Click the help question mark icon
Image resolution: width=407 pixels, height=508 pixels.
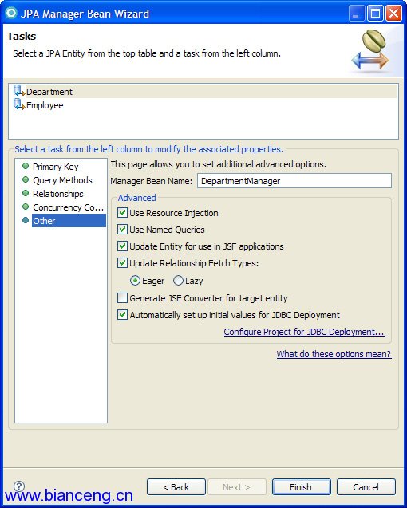pyautogui.click(x=19, y=486)
